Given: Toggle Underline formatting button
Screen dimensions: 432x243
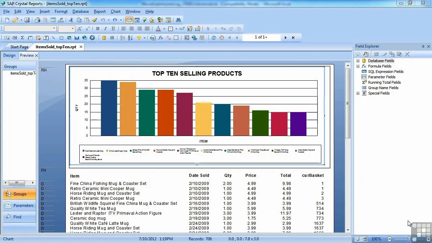Looking at the screenshot, I should [113, 29].
